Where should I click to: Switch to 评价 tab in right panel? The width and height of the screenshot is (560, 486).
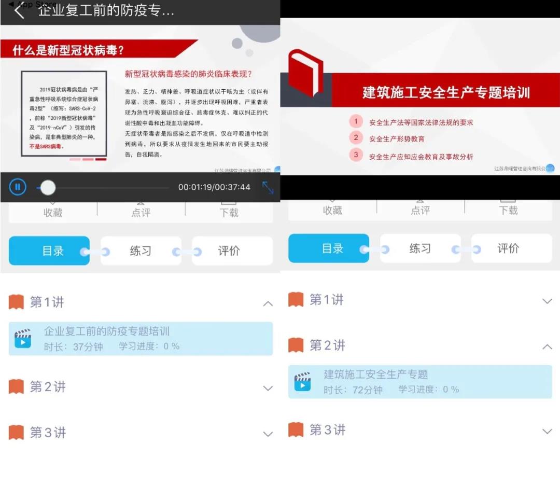pyautogui.click(x=508, y=248)
